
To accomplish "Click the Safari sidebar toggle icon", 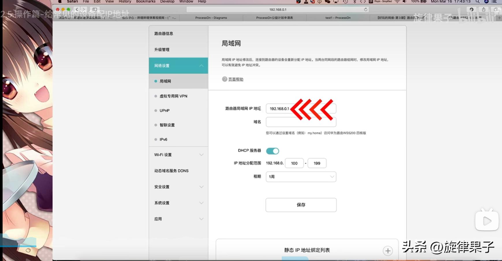I will pyautogui.click(x=95, y=10).
